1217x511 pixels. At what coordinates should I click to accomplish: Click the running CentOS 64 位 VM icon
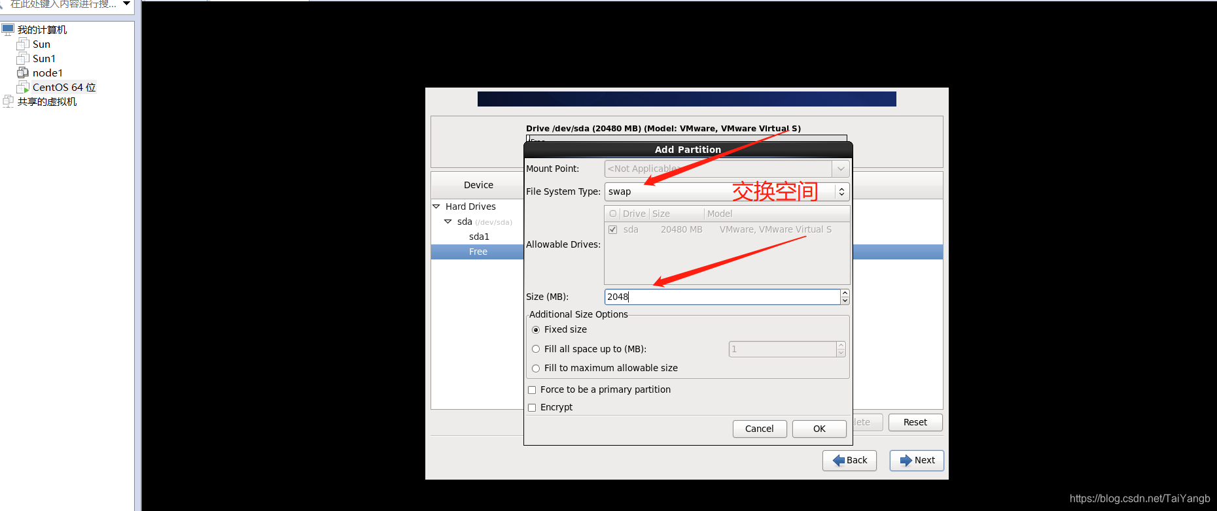pyautogui.click(x=23, y=88)
